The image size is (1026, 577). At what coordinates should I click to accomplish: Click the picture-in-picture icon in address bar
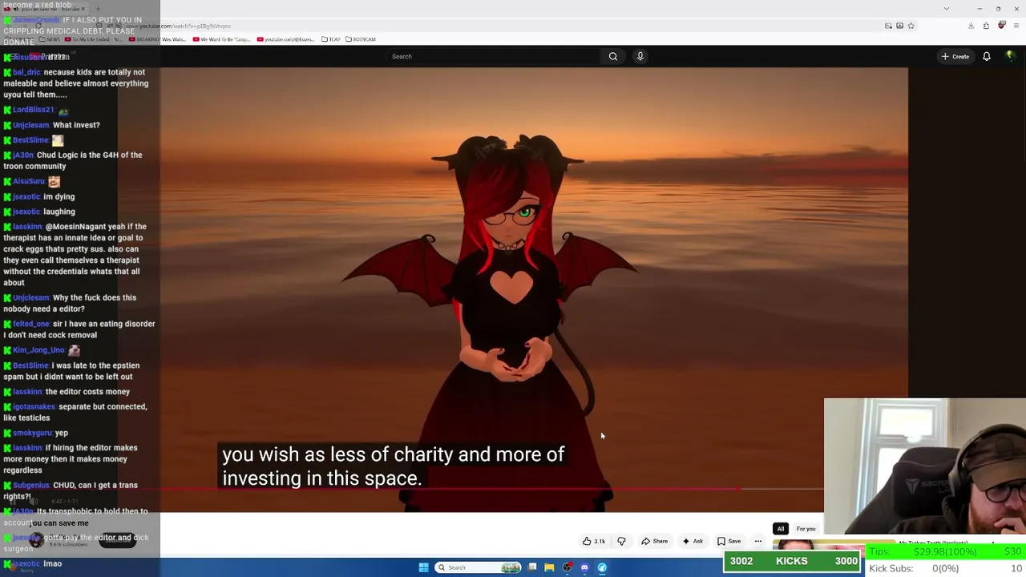click(x=888, y=26)
